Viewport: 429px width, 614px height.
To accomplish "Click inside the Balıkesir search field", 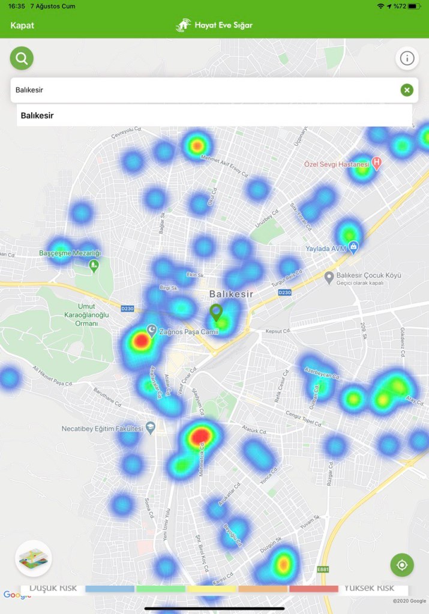I will click(x=204, y=90).
